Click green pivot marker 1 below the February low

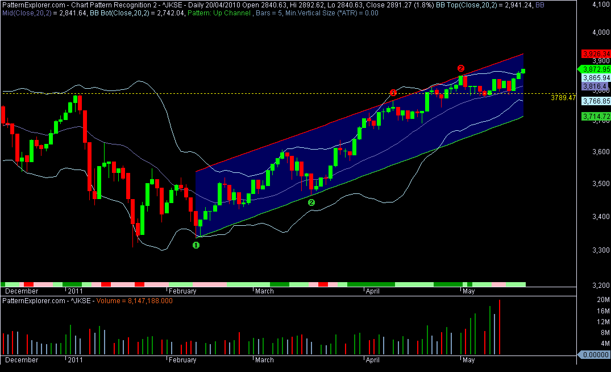point(196,245)
